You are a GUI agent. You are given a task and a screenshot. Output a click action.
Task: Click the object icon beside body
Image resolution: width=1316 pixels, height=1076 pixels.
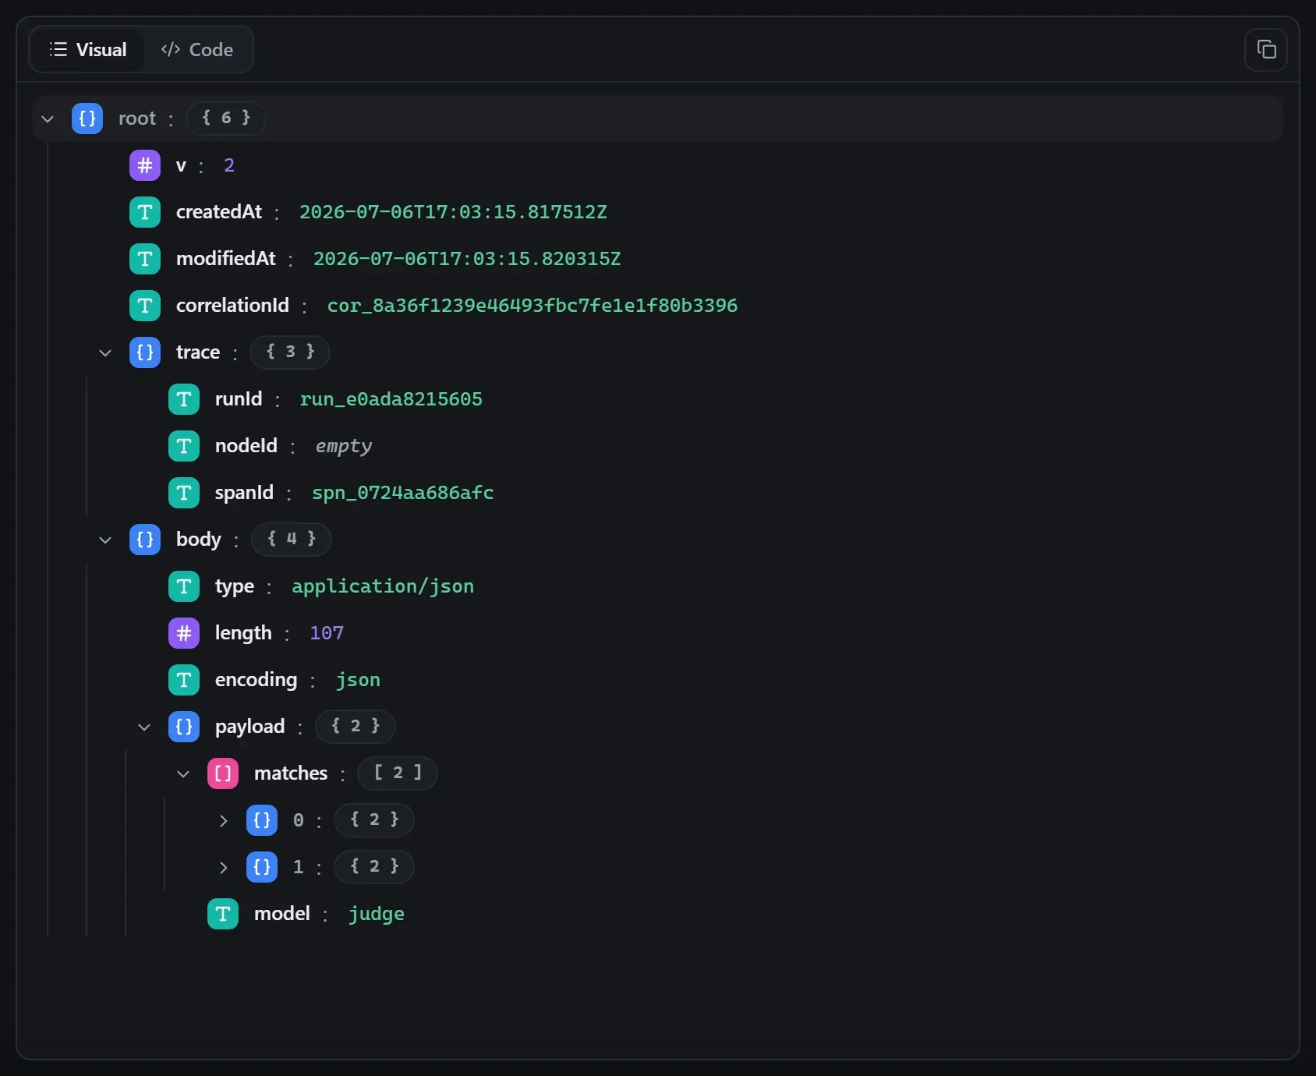coord(145,540)
